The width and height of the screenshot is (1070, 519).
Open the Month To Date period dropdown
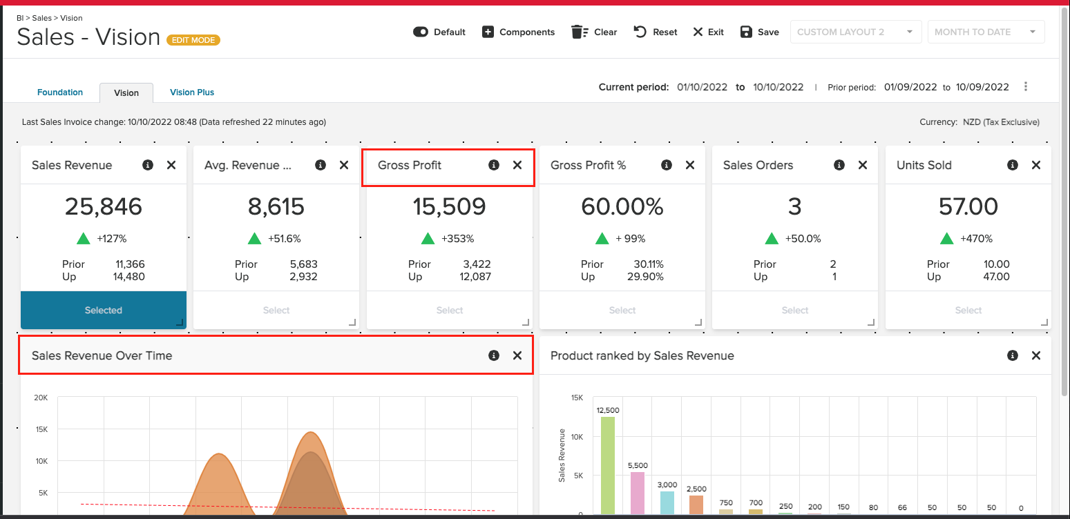[986, 32]
